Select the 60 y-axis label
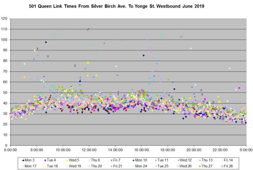Image resolution: width=253 pixels, height=170 pixels. pyautogui.click(x=6, y=82)
